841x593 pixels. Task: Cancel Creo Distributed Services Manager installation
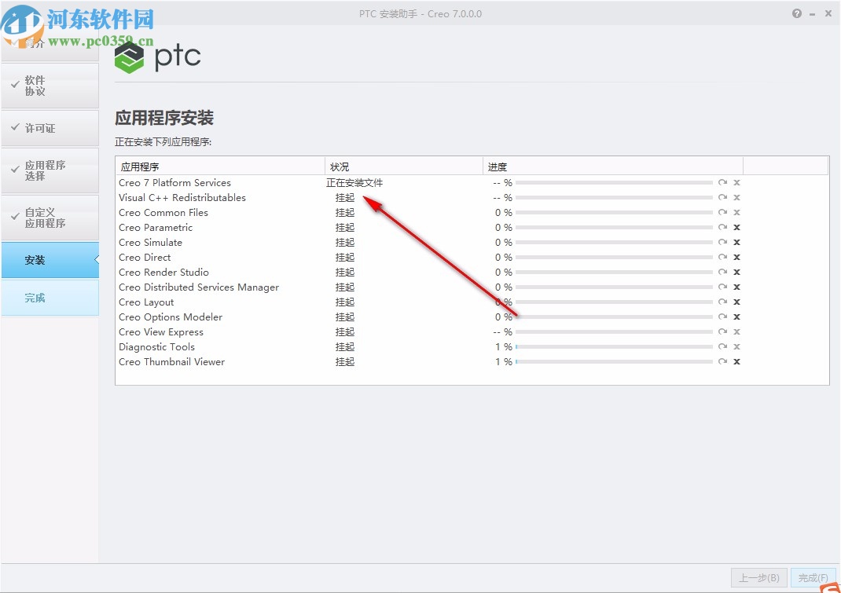[x=736, y=287]
